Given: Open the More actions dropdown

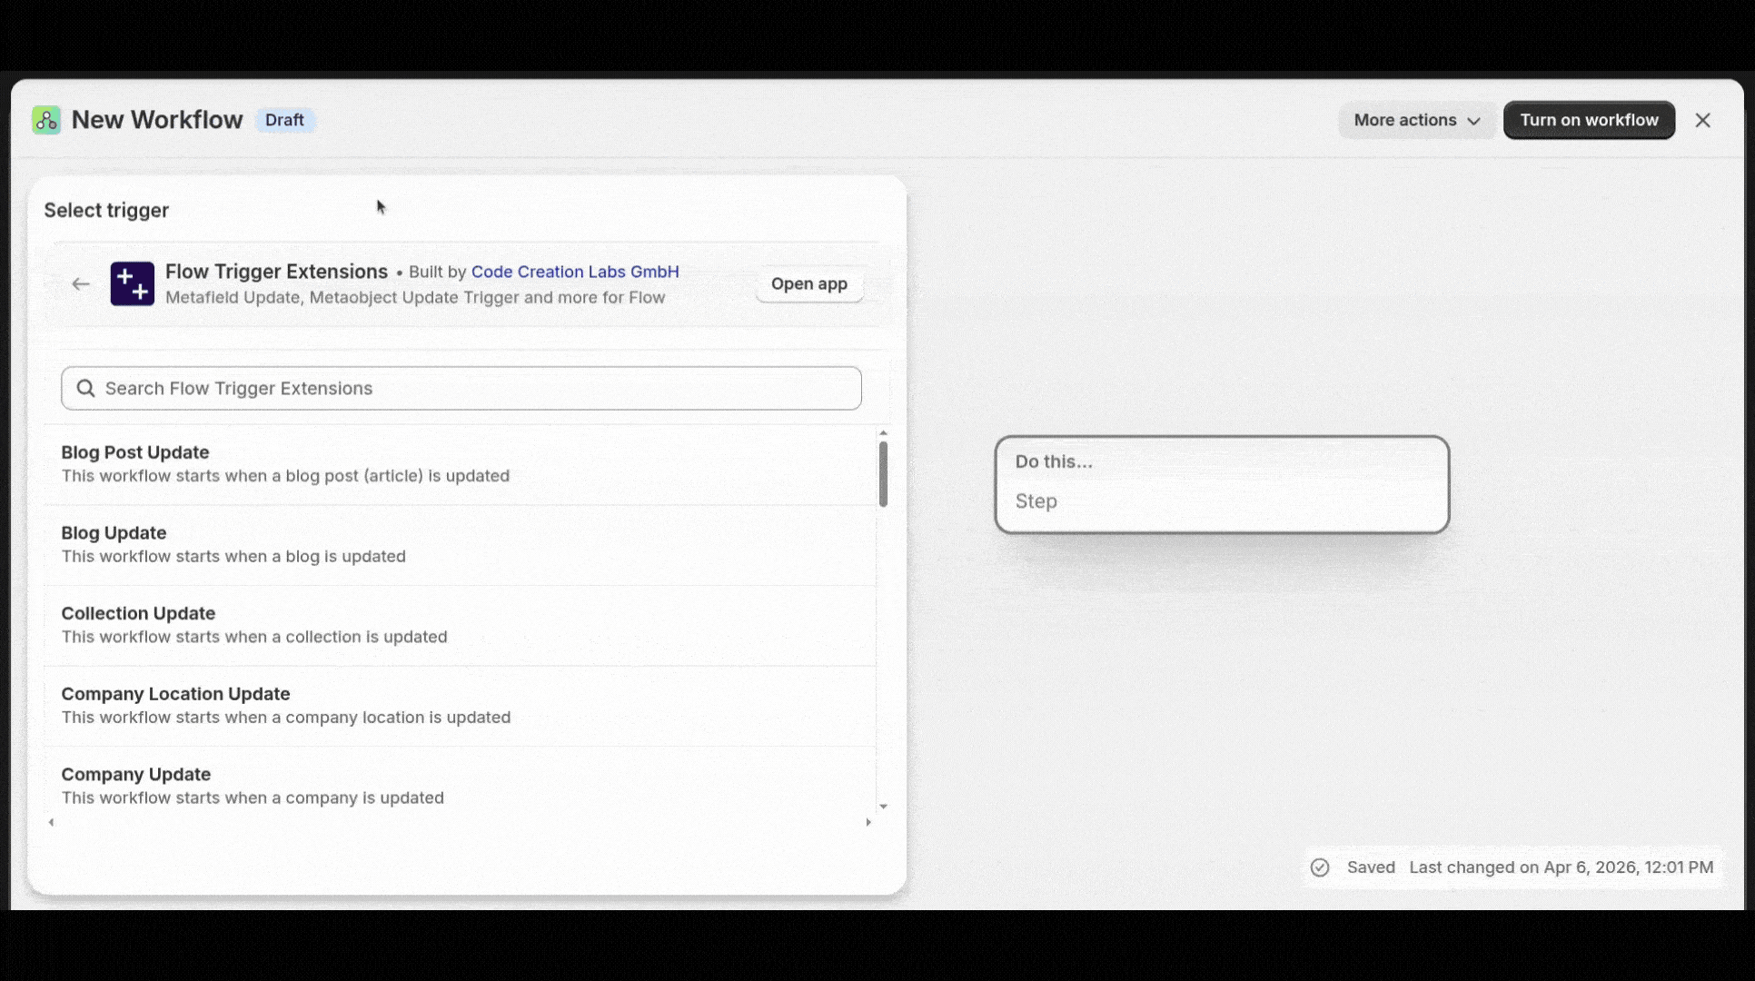Looking at the screenshot, I should tap(1416, 120).
